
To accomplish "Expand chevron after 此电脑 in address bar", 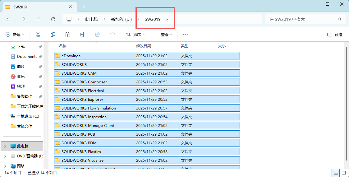I will 104,19.
